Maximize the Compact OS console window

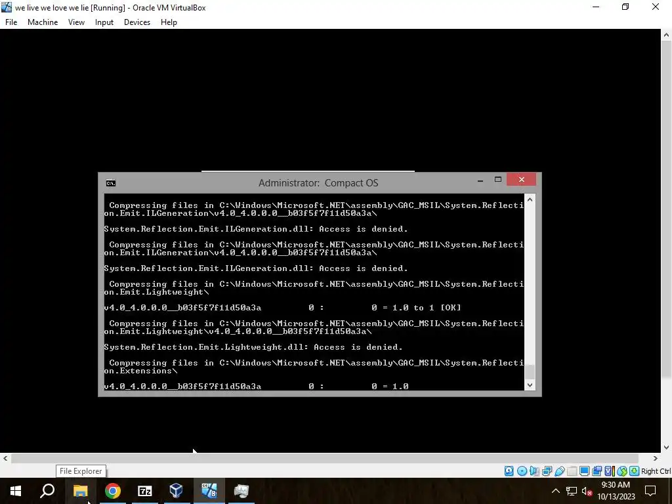pos(498,180)
